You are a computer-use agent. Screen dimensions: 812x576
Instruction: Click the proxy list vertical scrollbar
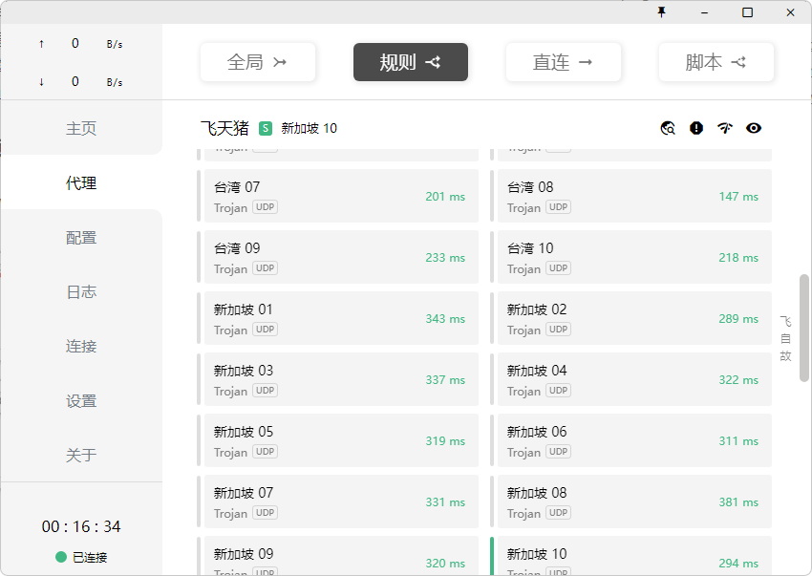pyautogui.click(x=804, y=328)
